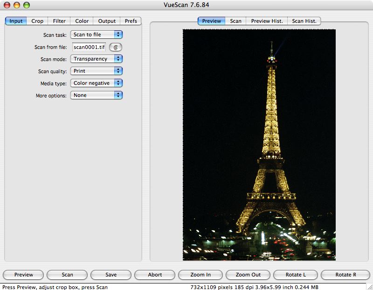The height and width of the screenshot is (290, 373).
Task: Rotate image left with Rotate L
Action: [295, 275]
